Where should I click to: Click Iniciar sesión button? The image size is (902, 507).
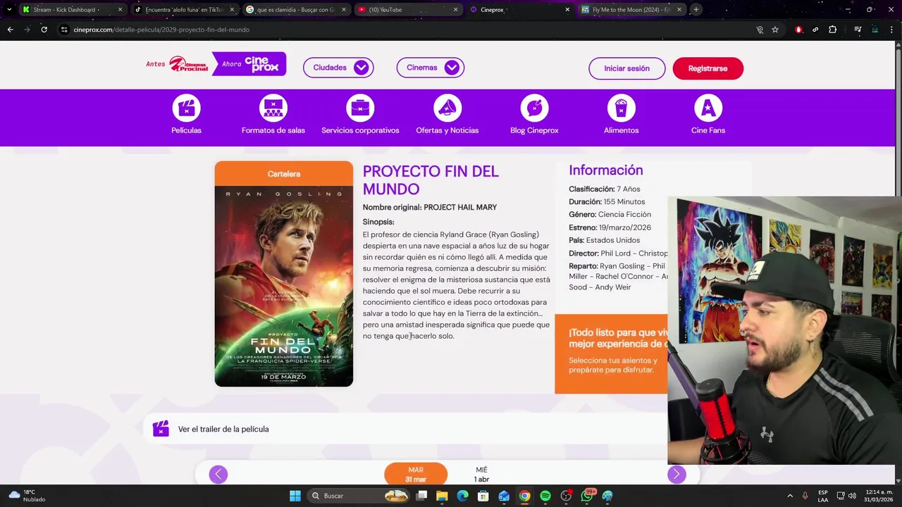coord(626,68)
